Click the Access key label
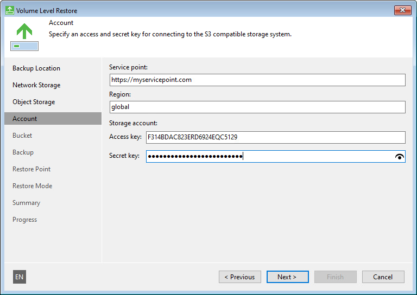 (x=125, y=137)
